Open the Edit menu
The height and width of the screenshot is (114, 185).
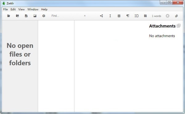click(13, 9)
